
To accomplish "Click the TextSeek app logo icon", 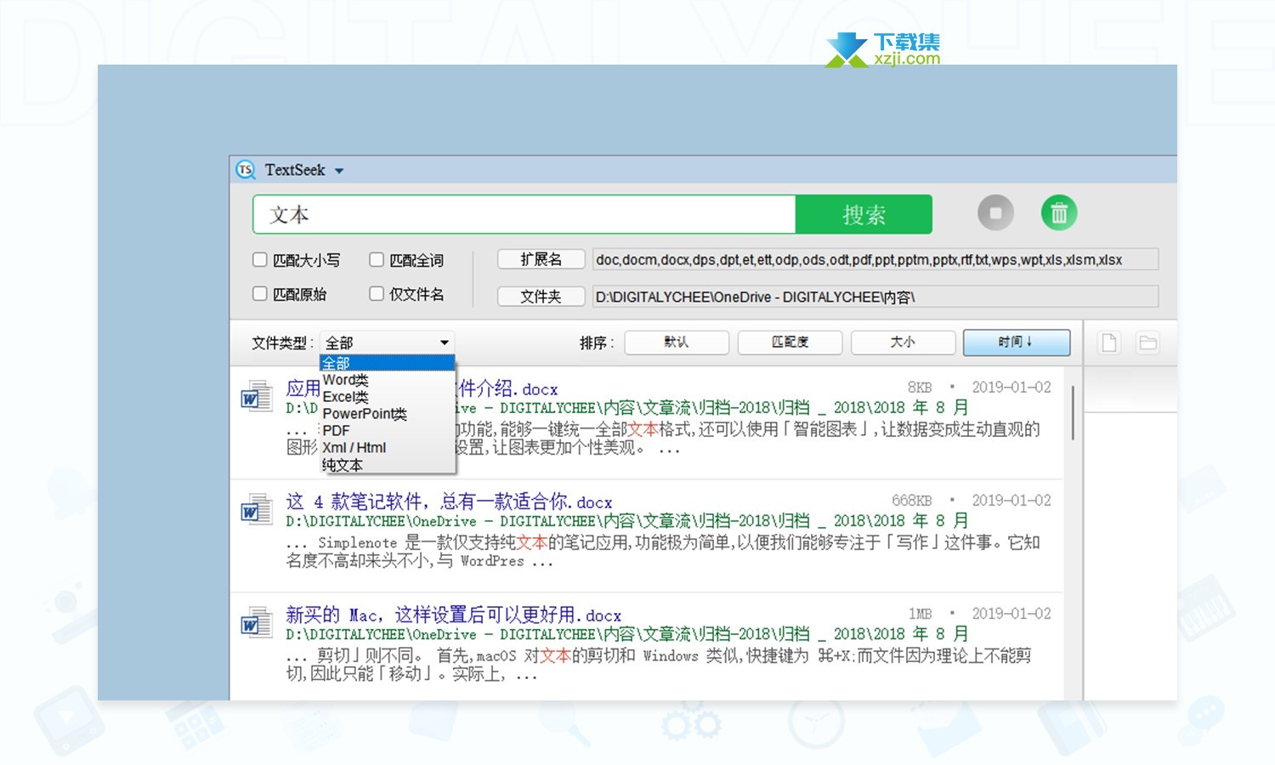I will click(246, 170).
